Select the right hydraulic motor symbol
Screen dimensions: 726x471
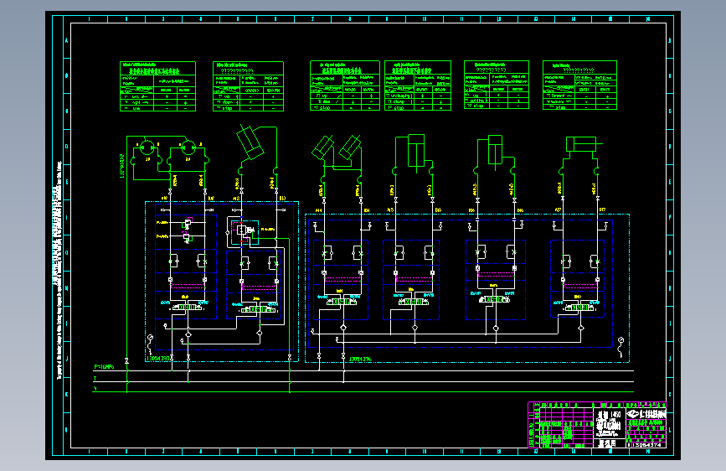point(188,148)
